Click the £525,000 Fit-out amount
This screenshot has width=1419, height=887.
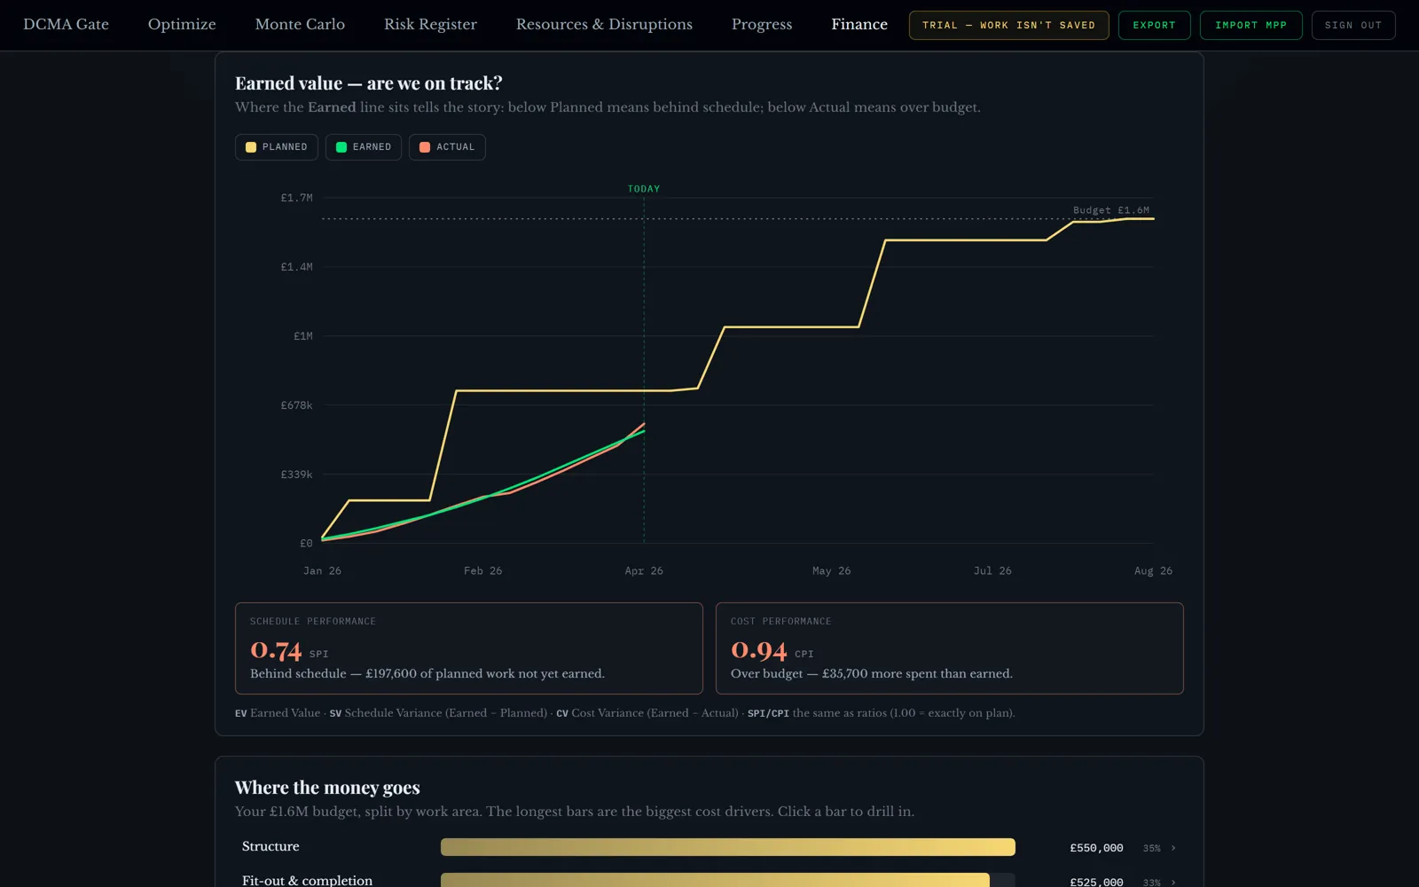(1096, 882)
